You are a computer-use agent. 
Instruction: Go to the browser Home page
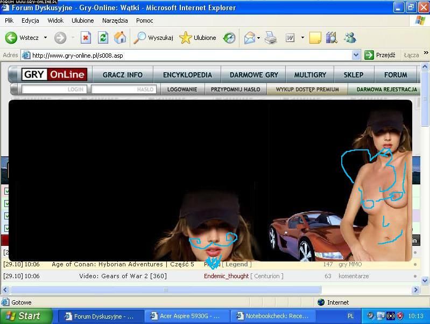point(120,38)
